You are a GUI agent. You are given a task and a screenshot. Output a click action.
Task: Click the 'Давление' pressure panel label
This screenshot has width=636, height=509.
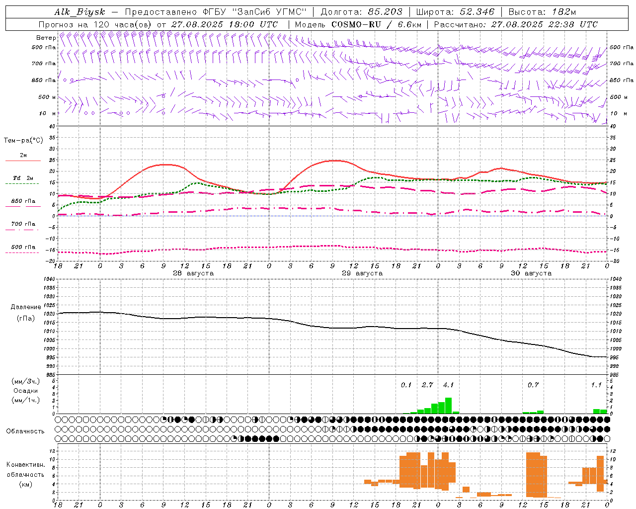point(26,307)
